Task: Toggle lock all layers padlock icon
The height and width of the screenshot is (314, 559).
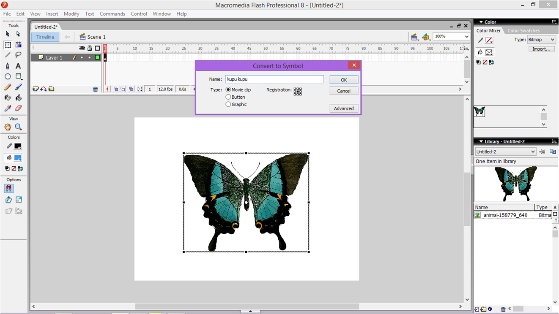Action: pos(90,48)
